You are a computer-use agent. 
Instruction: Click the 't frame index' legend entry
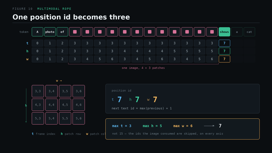tap(44, 134)
